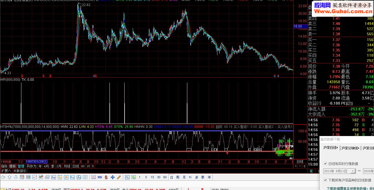Click the 笔 tab below the tick list
374x190 pixels.
(x=311, y=171)
